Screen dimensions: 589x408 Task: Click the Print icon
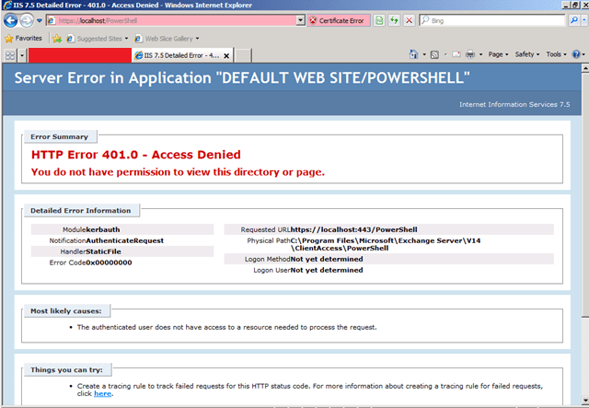pyautogui.click(x=470, y=54)
